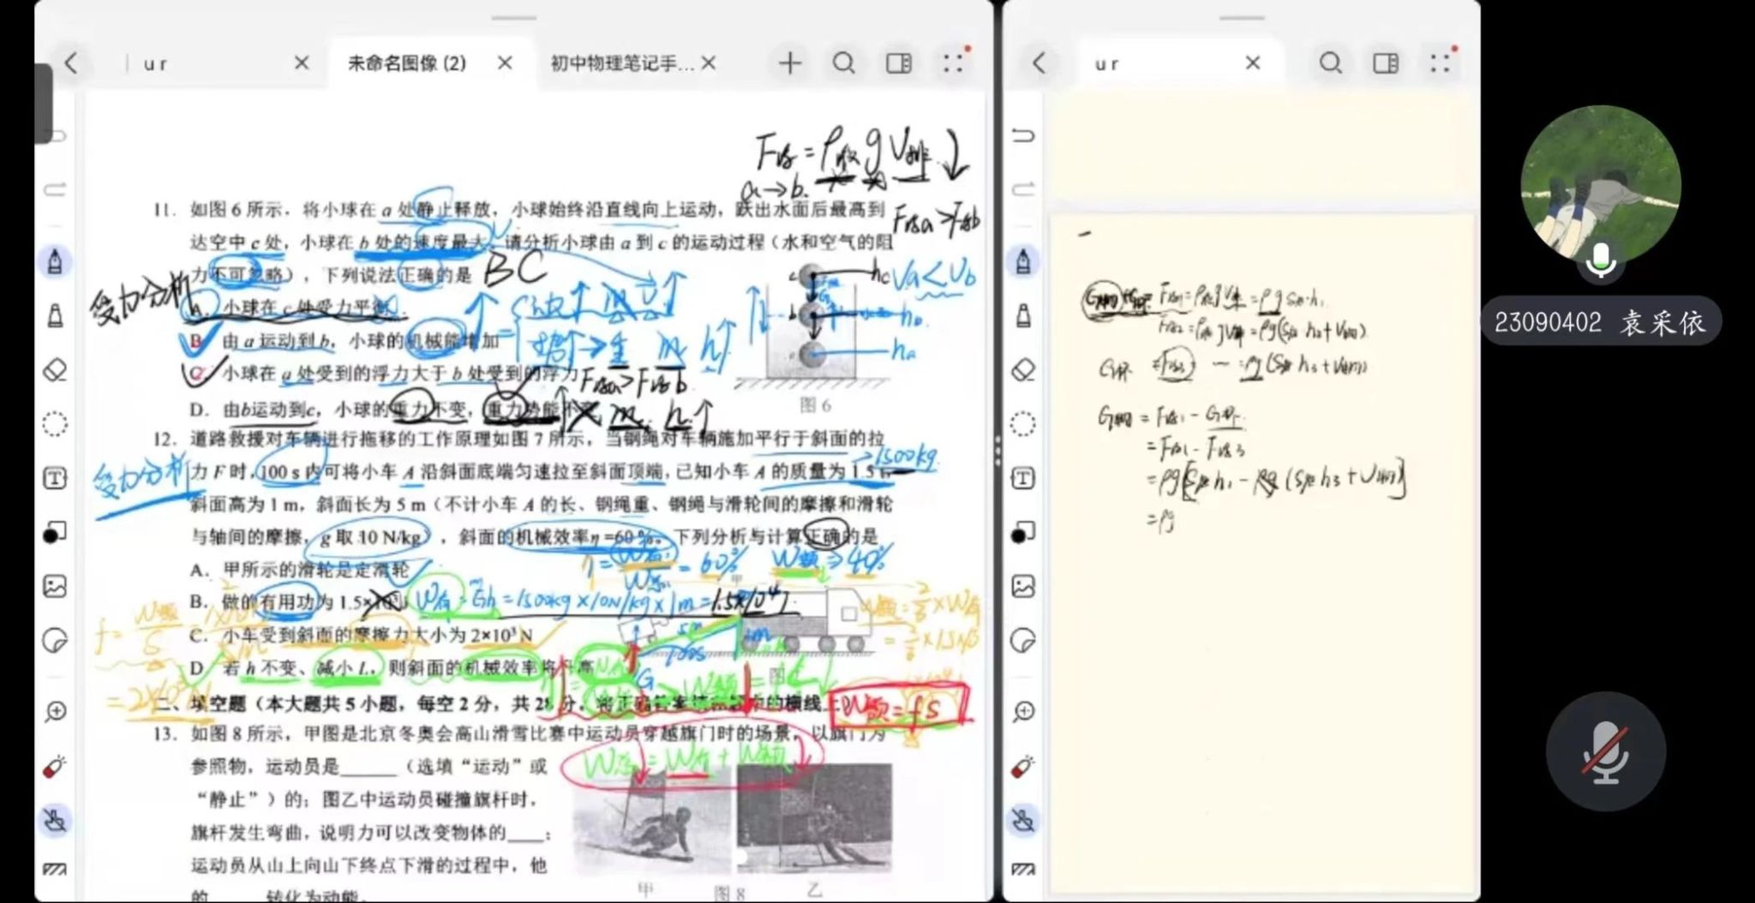Toggle finger-touch drawing mode in right toolbar
This screenshot has height=903, width=1755.
pos(1023,821)
